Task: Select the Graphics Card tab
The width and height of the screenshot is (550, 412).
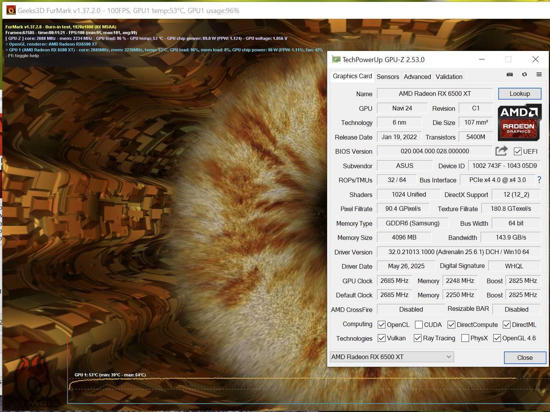Action: point(352,76)
